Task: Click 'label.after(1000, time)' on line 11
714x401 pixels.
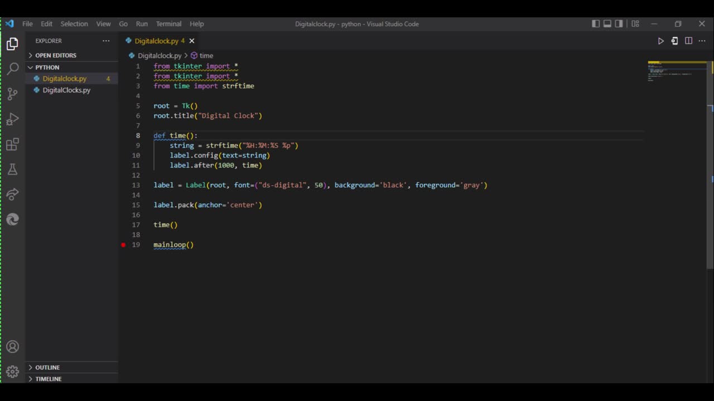Action: point(216,165)
